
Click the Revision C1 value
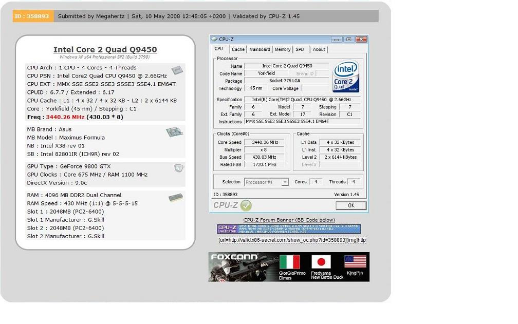tap(350, 115)
